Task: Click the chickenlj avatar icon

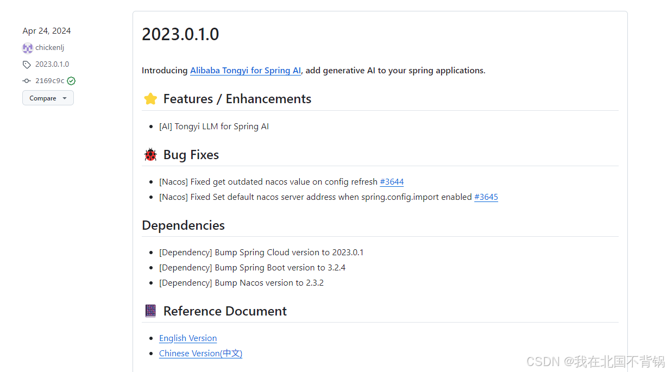Action: [x=27, y=48]
